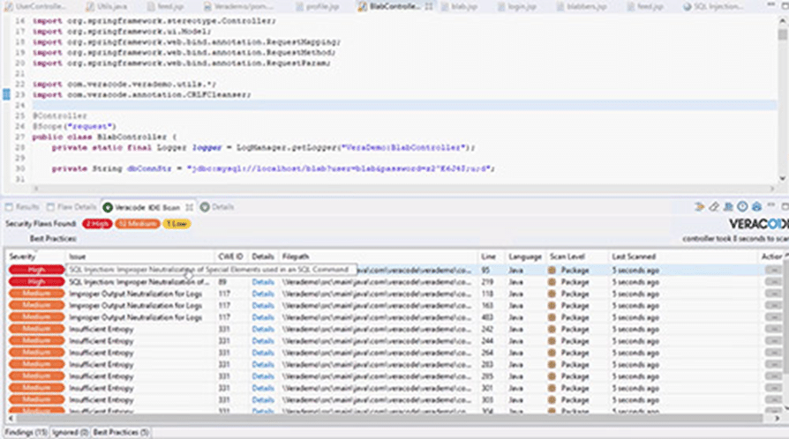Open Action dropdown for line 219 flaw row
Viewport: 789px width, 439px height.
(x=773, y=281)
